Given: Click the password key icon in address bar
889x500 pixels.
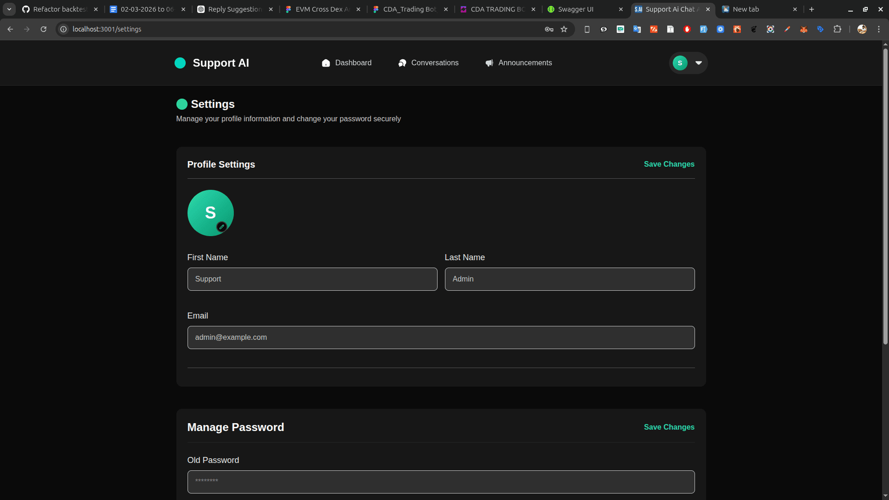Looking at the screenshot, I should click(x=549, y=29).
